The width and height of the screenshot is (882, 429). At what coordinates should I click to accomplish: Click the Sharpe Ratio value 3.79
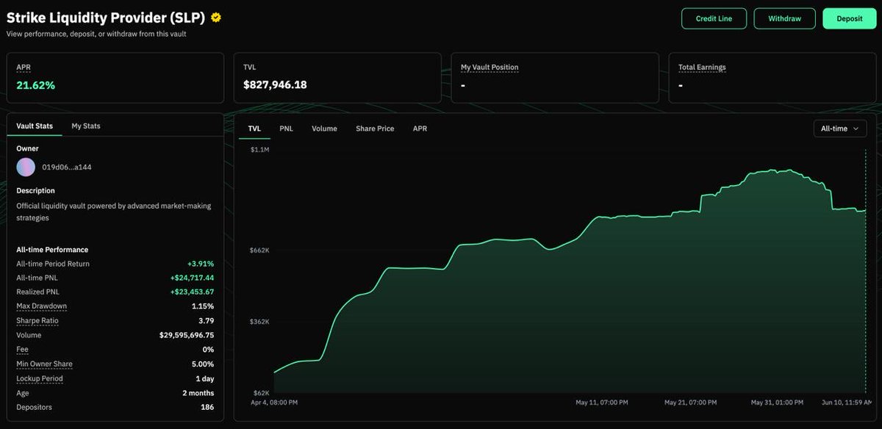click(x=206, y=320)
